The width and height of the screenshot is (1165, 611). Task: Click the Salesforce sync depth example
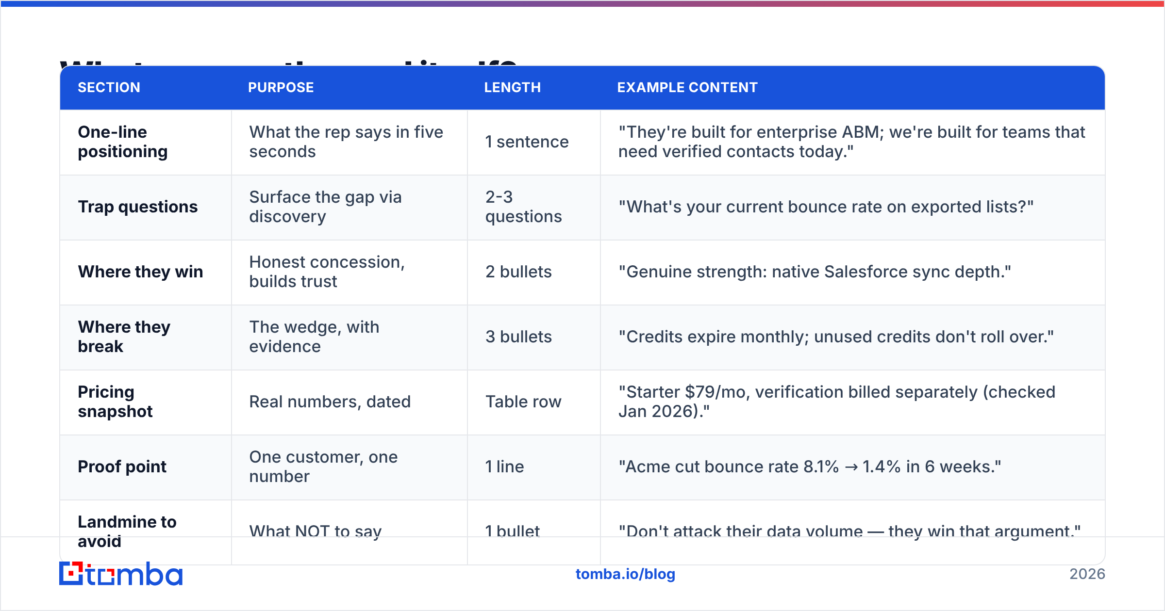(x=815, y=272)
